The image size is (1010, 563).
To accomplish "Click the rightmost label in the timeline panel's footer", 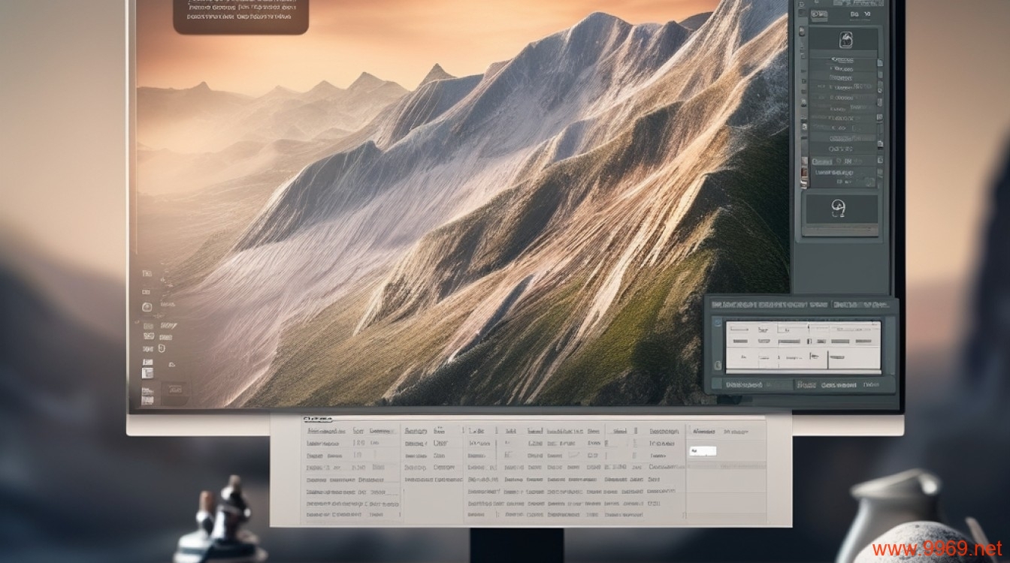I will click(872, 384).
